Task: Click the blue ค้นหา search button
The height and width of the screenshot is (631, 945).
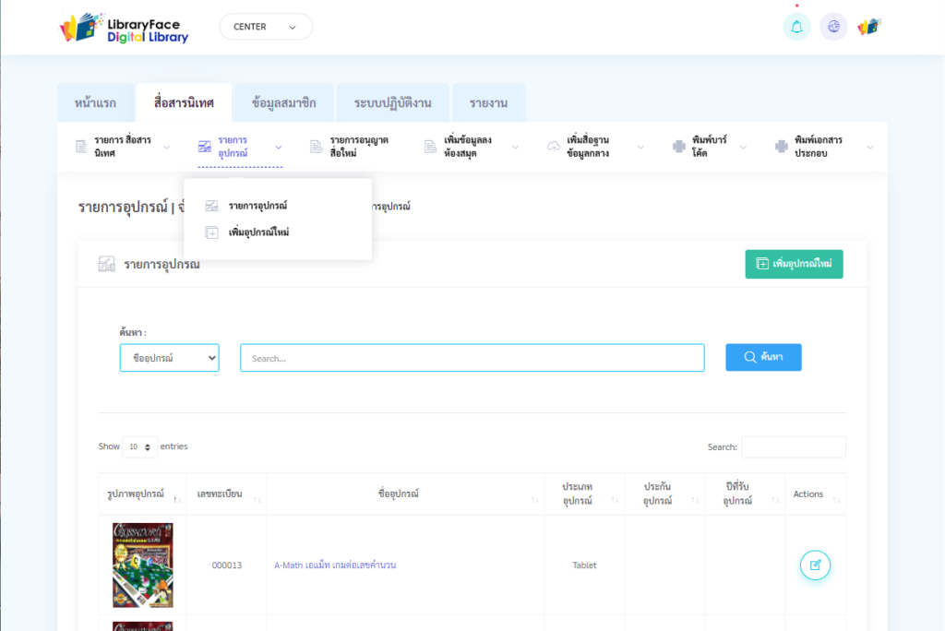Action: pos(763,357)
